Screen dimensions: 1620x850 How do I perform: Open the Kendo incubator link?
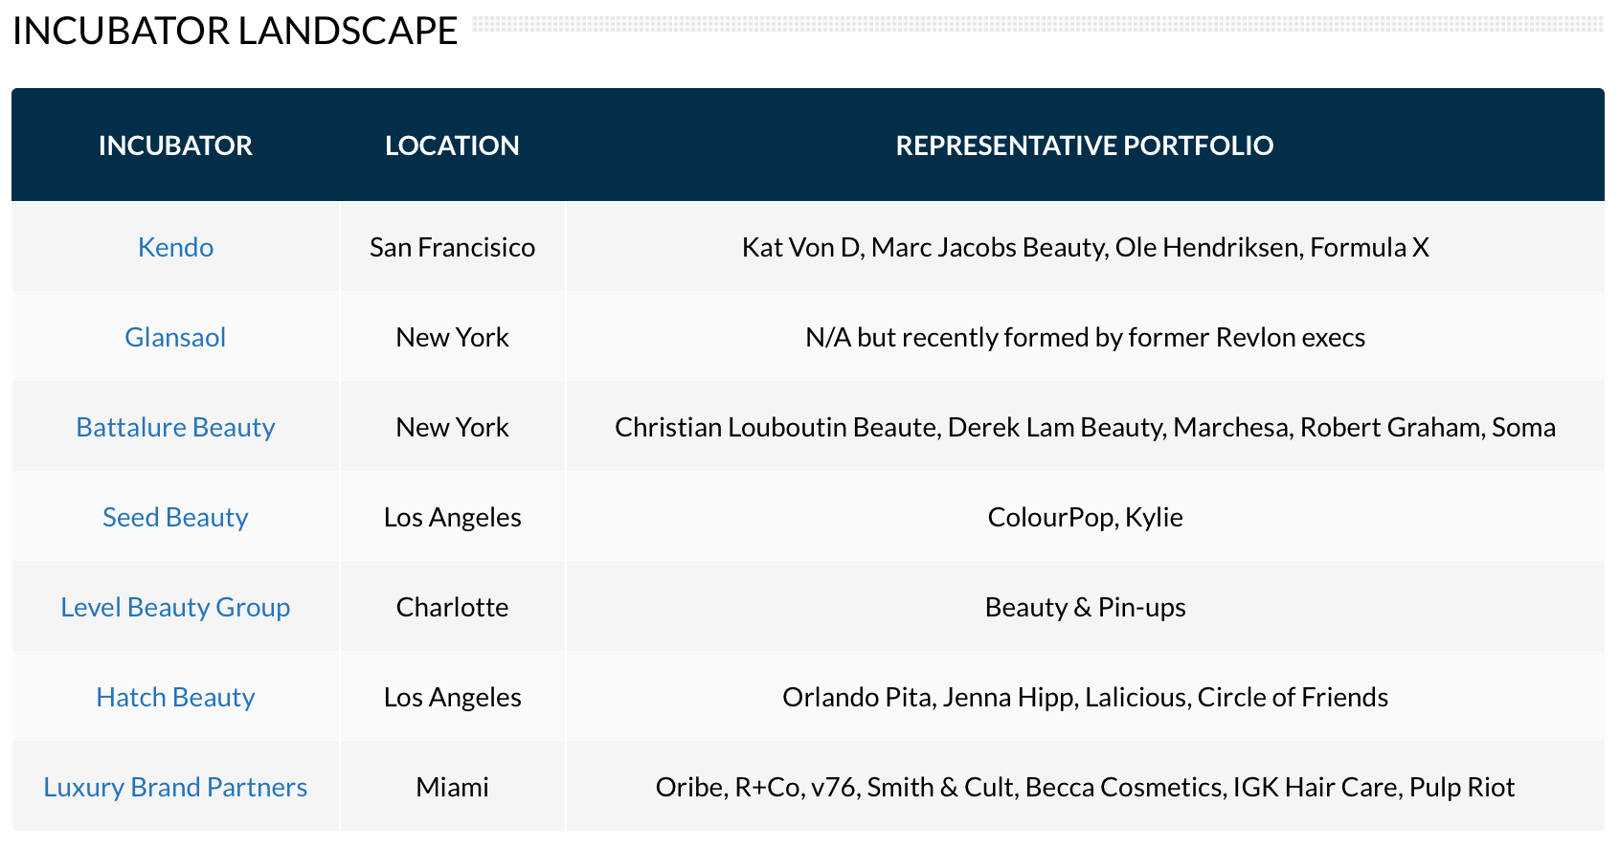175,247
